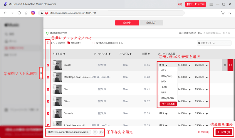235x138 pixels.
Task: Select the Star track title
Action: 66,89
